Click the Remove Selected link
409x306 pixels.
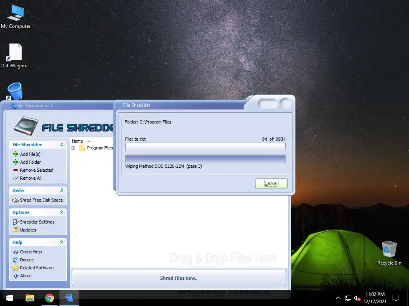(36, 170)
